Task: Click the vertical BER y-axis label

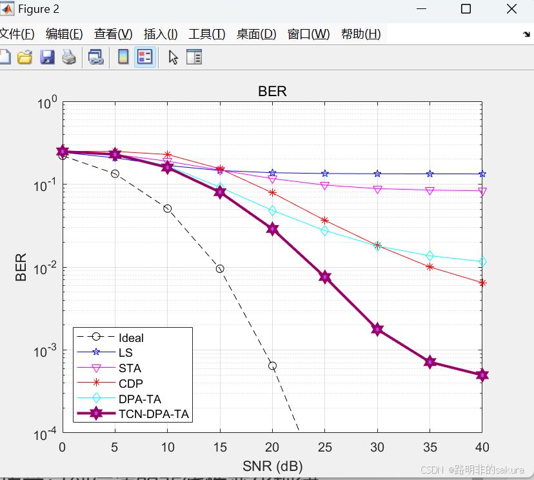Action: (x=21, y=267)
